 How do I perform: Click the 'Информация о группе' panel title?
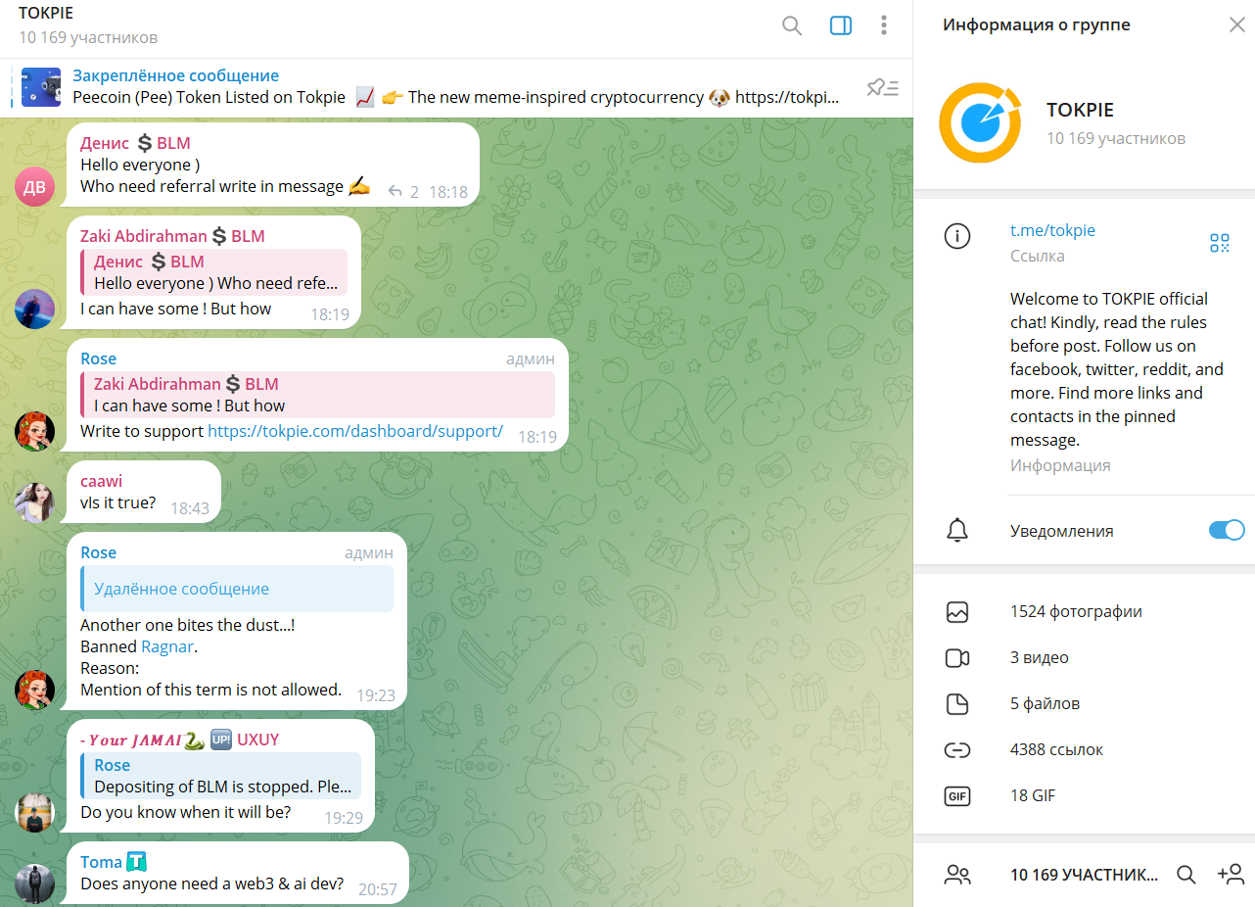1037,24
